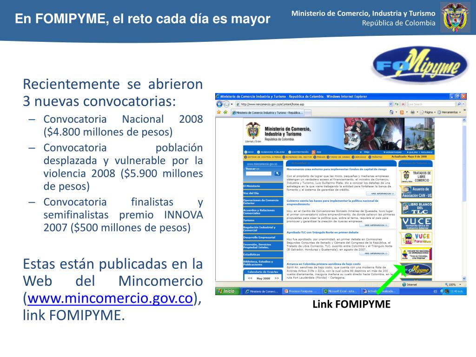Go to next month in Calendario de Eventos
Screen dimensions: 476x357
click(277, 278)
